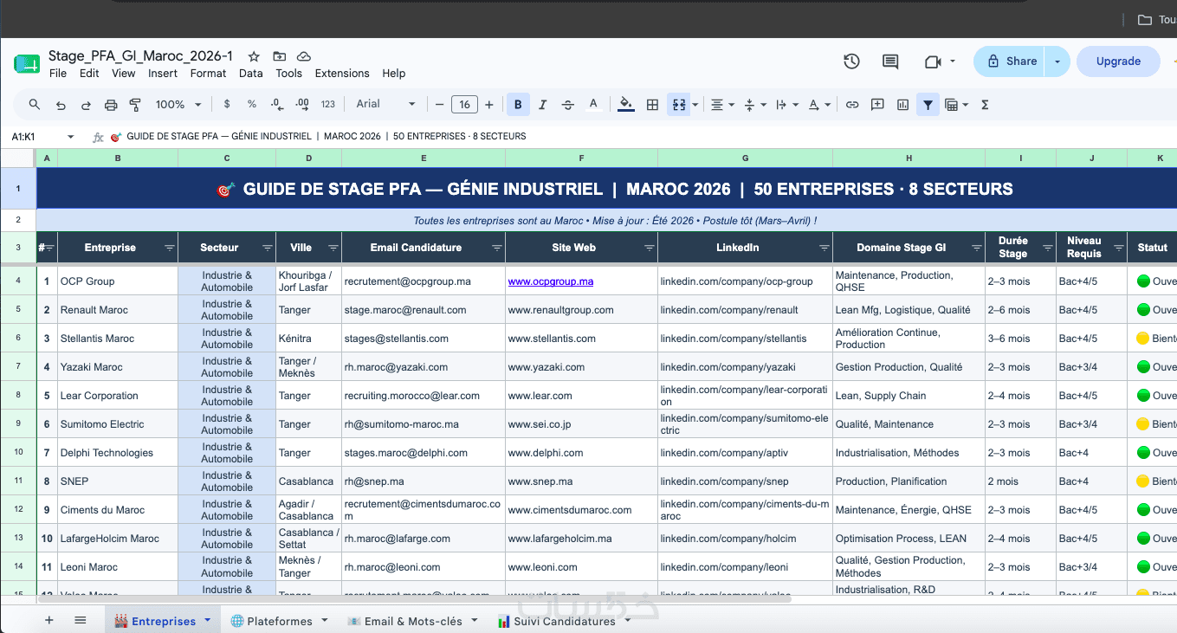Show the all sheets list
1177x633 pixels.
tap(81, 620)
